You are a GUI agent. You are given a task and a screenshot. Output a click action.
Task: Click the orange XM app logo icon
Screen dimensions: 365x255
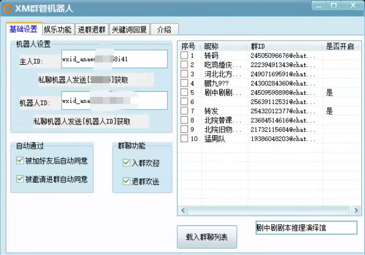click(x=7, y=9)
